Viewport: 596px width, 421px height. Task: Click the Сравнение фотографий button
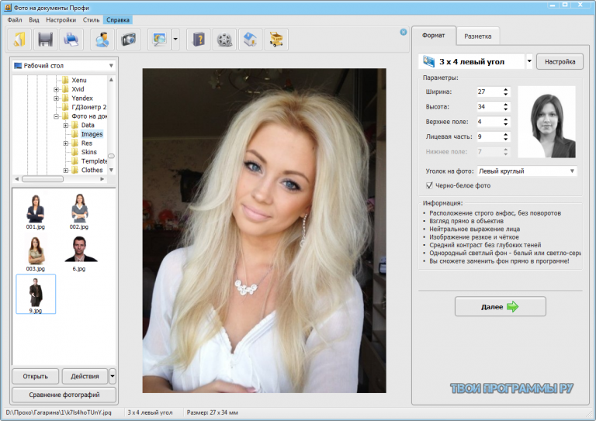(64, 395)
